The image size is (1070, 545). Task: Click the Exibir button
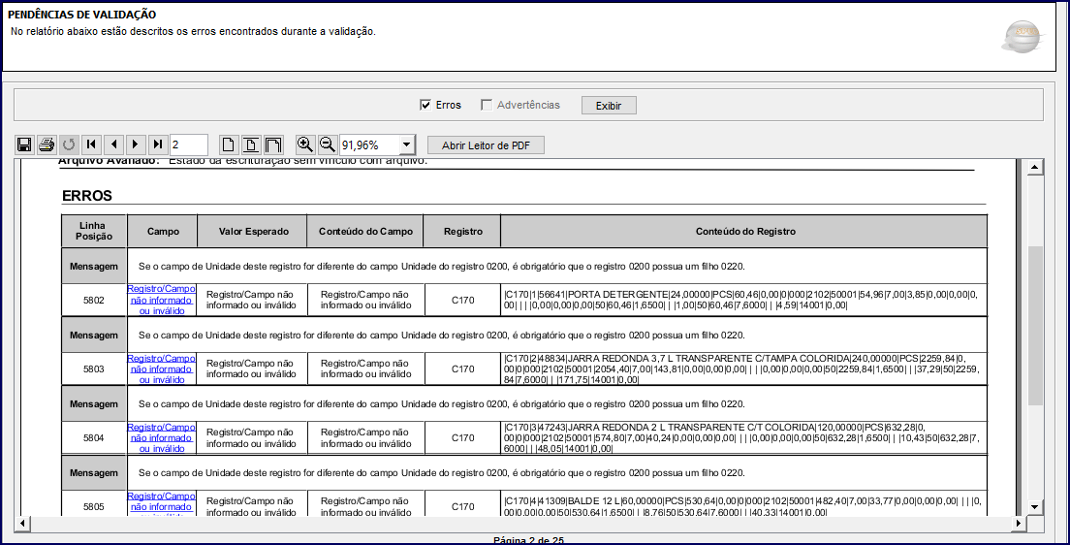609,106
